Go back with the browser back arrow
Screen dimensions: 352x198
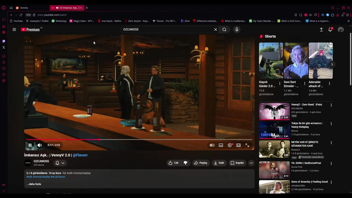tap(11, 15)
